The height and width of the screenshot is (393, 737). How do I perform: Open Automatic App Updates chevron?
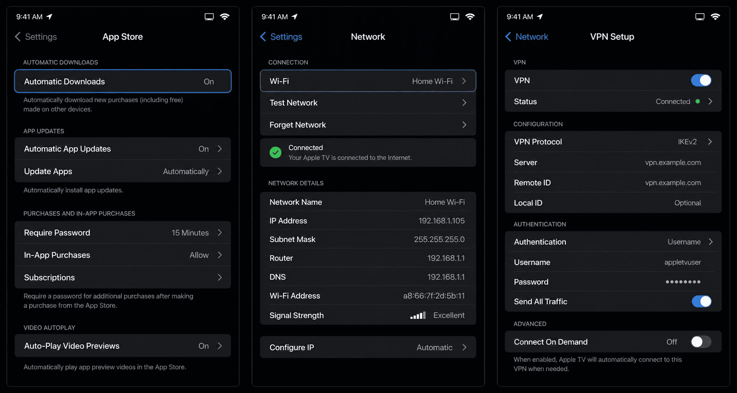[x=220, y=149]
